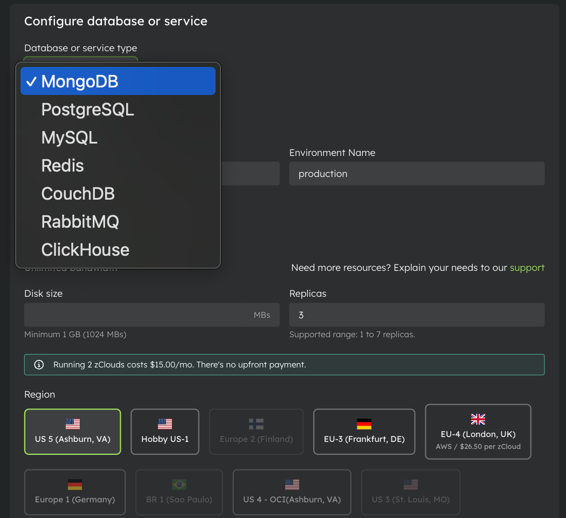Open the support link
This screenshot has width=566, height=518.
click(x=527, y=268)
